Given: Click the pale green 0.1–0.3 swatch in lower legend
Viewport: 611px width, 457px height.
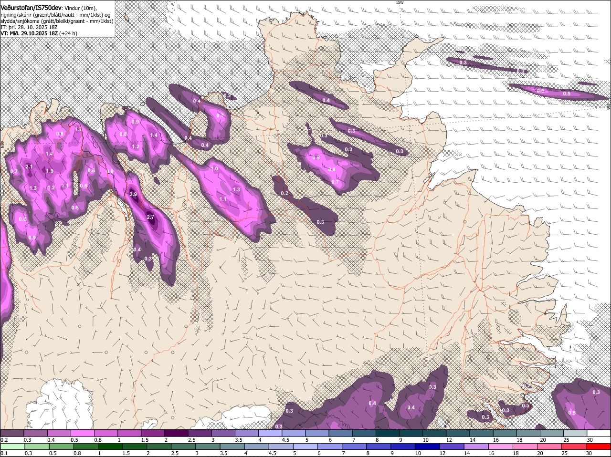Looking at the screenshot, I should point(13,447).
